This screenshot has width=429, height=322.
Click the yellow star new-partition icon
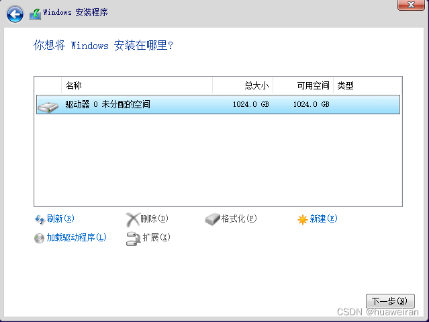[x=303, y=220]
